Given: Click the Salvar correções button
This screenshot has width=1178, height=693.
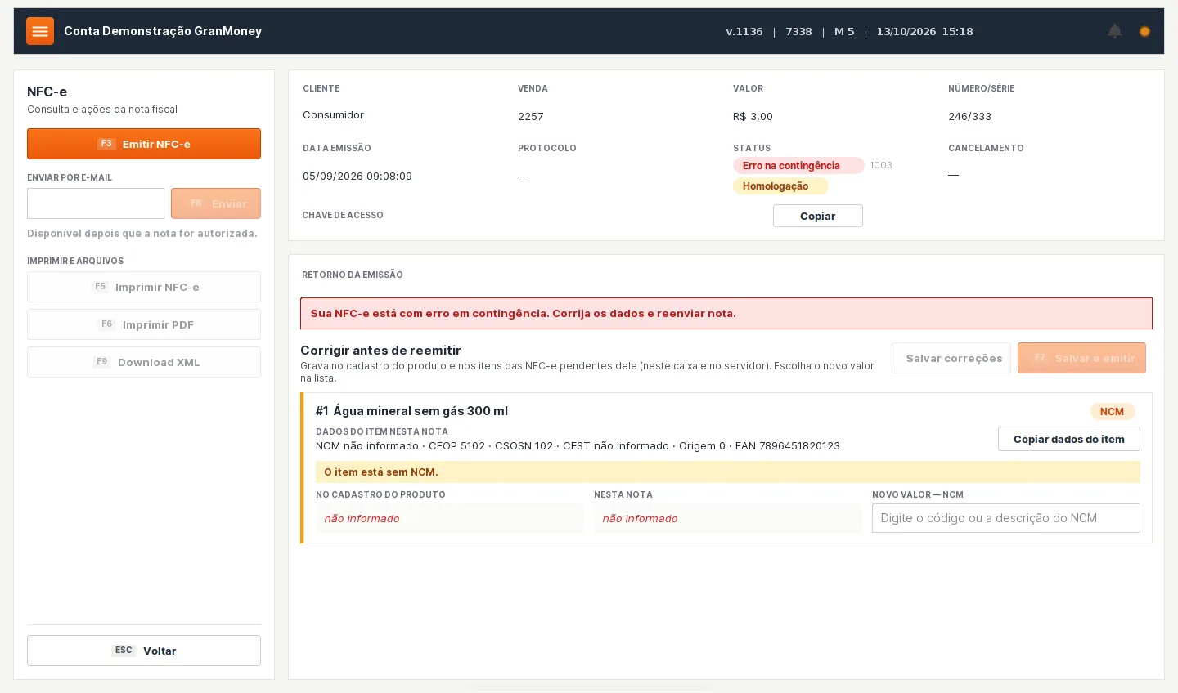Looking at the screenshot, I should [951, 358].
